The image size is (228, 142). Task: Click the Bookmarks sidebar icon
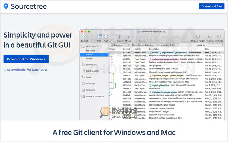[x=83, y=71]
